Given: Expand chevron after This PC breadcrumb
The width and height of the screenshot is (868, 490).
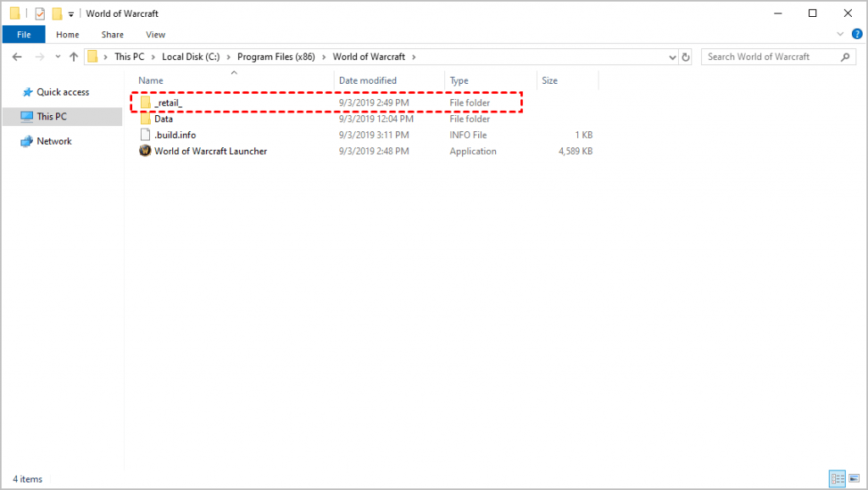Looking at the screenshot, I should (153, 57).
